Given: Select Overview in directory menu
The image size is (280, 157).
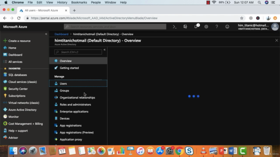Looking at the screenshot, I should (x=78, y=61).
